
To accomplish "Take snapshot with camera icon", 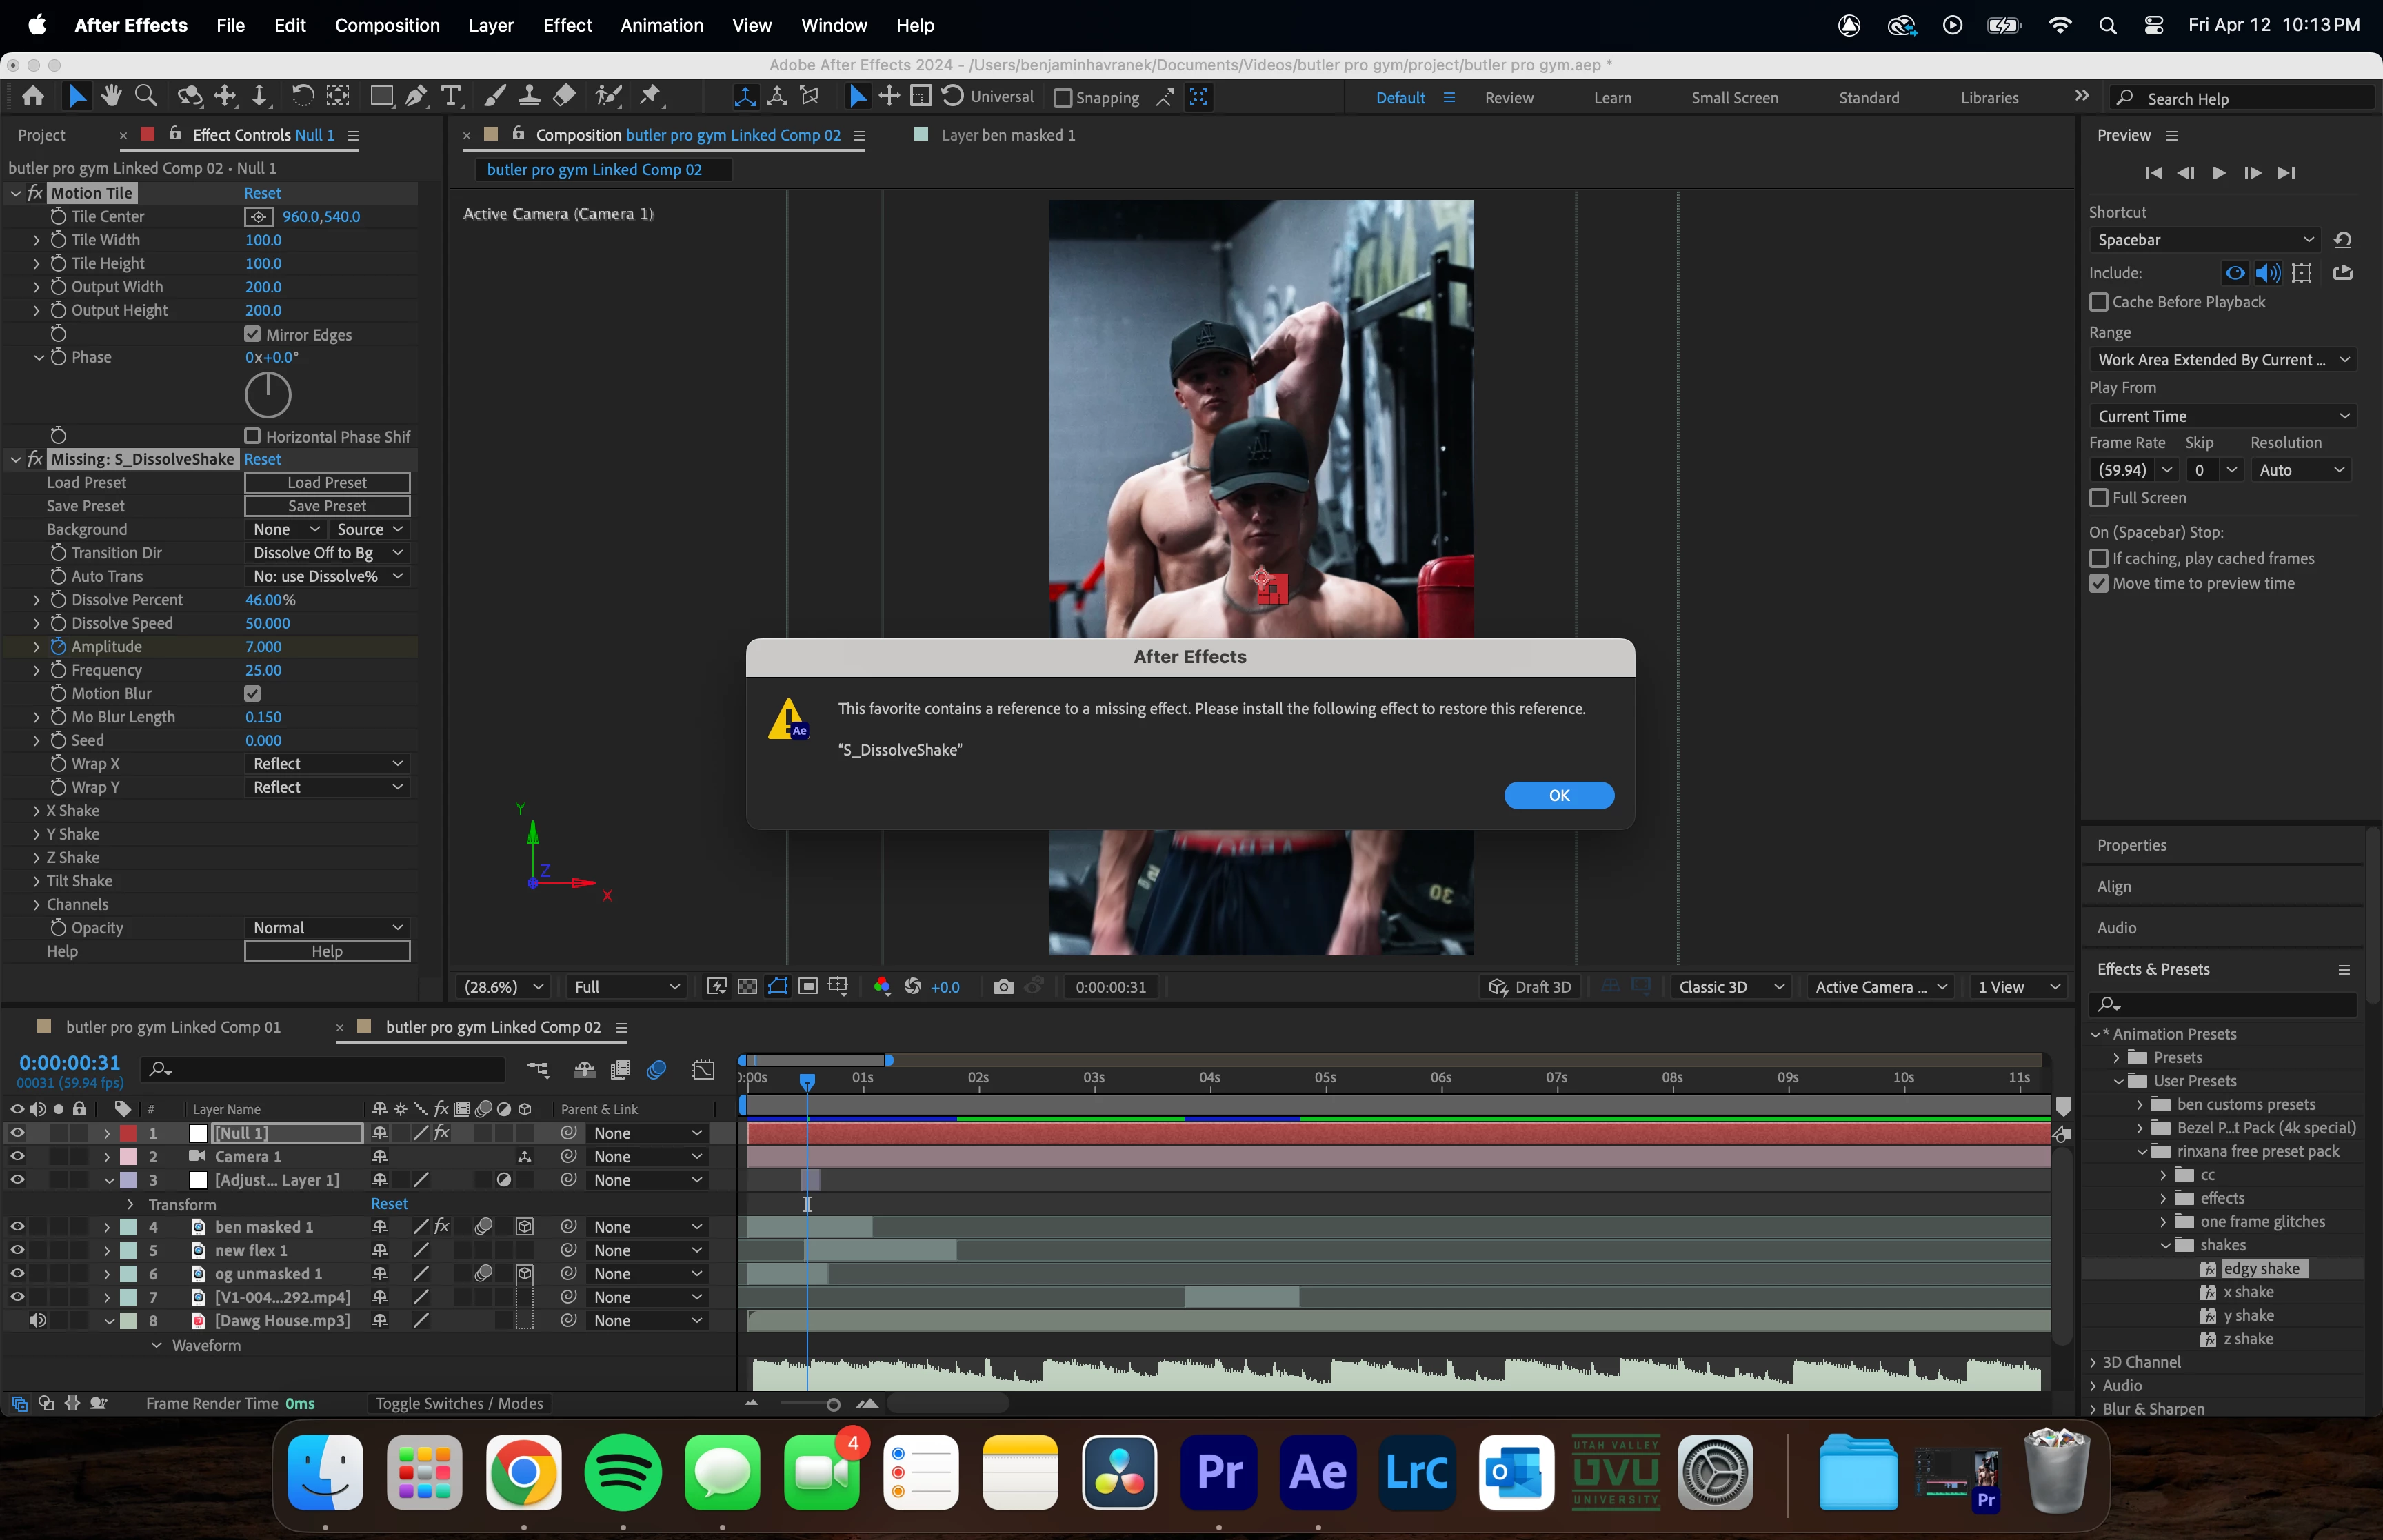I will (1003, 987).
